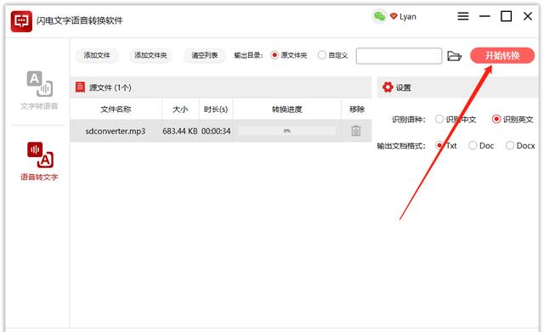Select the sdconverter.mp3 file name

(x=116, y=131)
